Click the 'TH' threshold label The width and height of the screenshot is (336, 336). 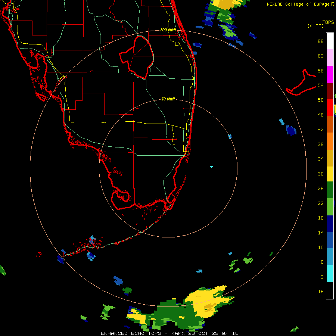(321, 292)
